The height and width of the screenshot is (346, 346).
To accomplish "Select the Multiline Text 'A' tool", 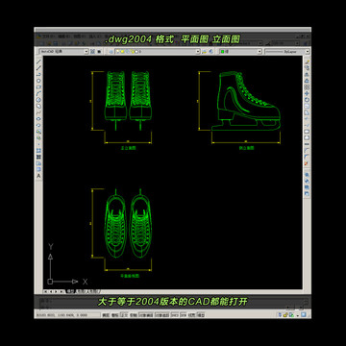I will tap(38, 176).
